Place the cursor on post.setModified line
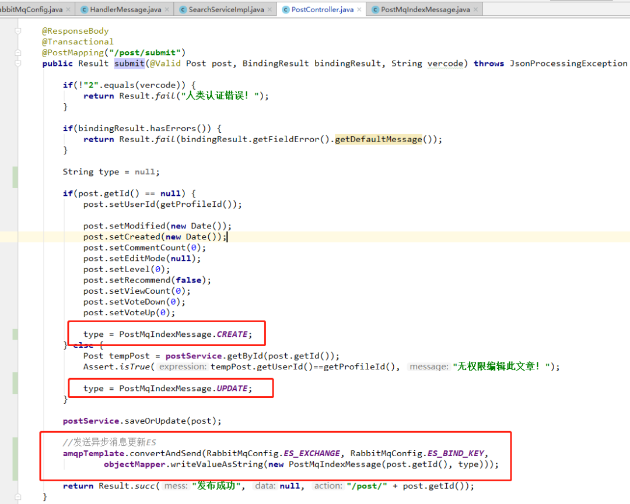 (x=157, y=226)
